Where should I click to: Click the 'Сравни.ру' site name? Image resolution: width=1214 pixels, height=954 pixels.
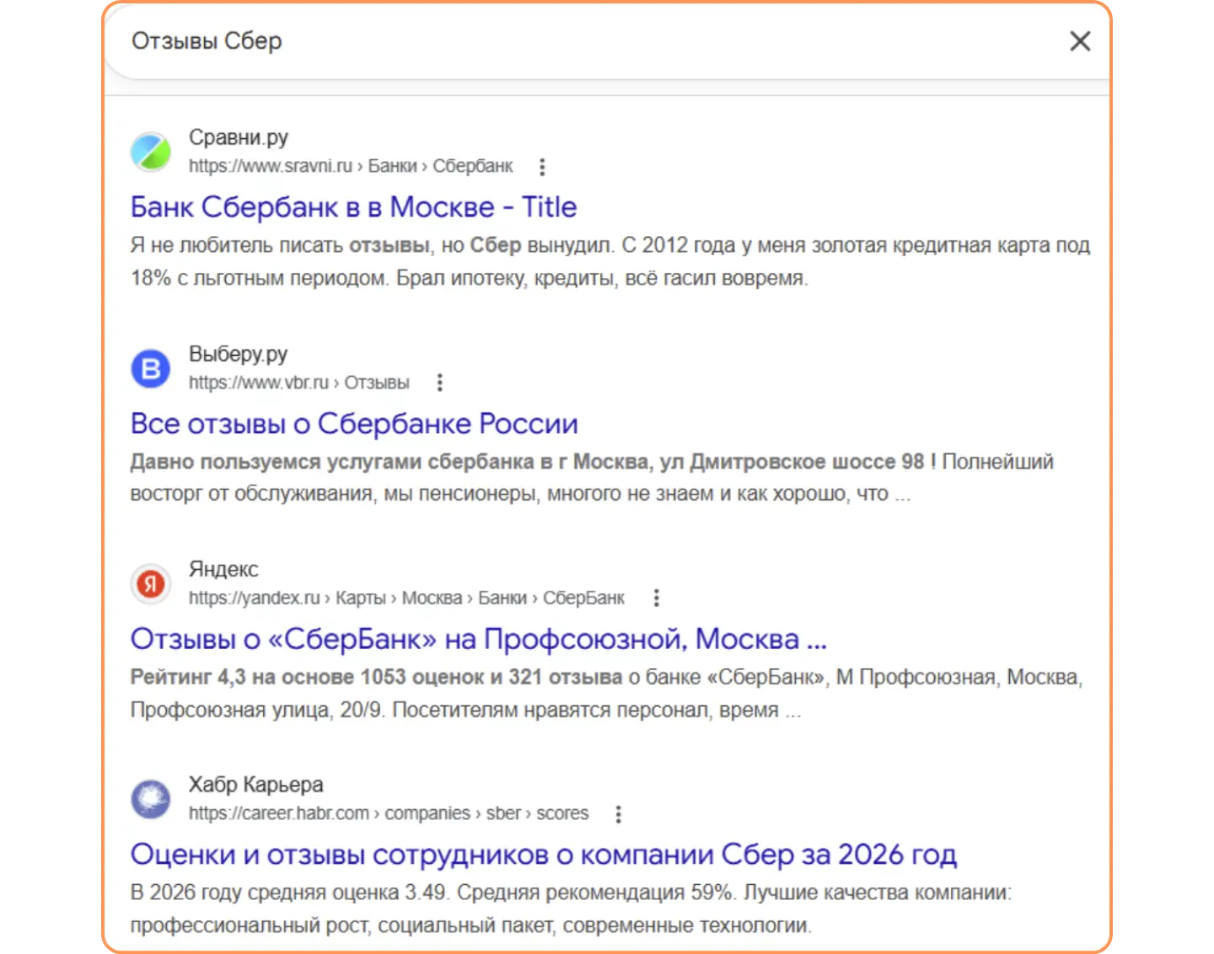(239, 137)
